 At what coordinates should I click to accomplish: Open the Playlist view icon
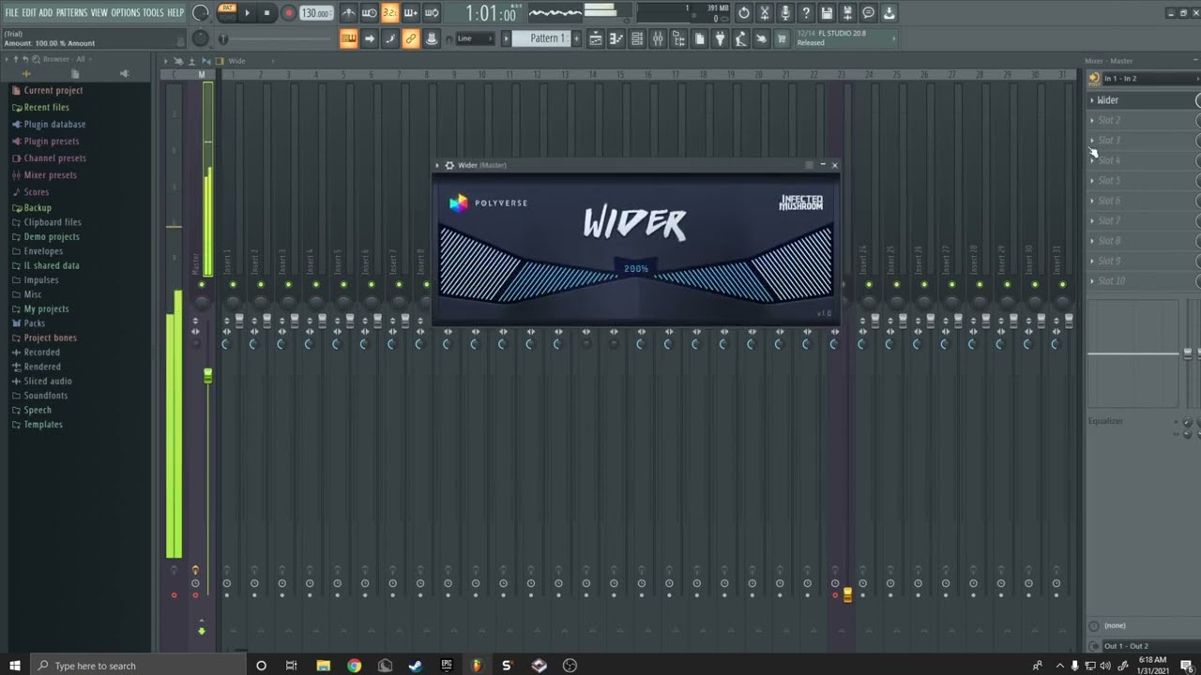[596, 38]
